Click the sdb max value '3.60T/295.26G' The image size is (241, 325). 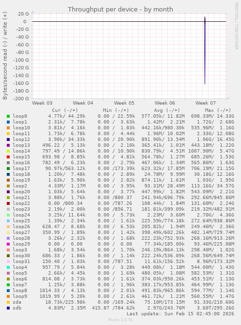(x=215, y=308)
